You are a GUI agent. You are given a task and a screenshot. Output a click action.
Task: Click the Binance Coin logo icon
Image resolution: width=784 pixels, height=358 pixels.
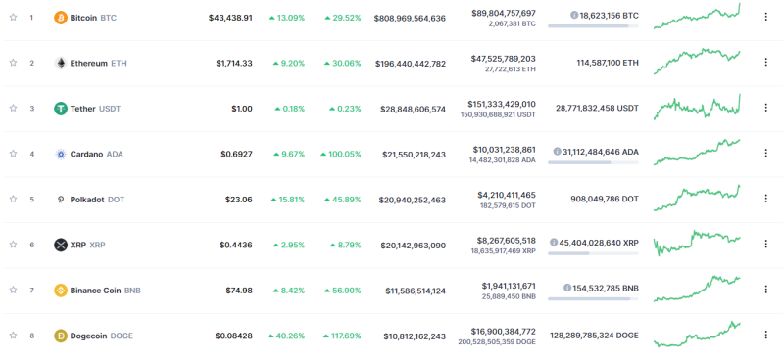[61, 291]
